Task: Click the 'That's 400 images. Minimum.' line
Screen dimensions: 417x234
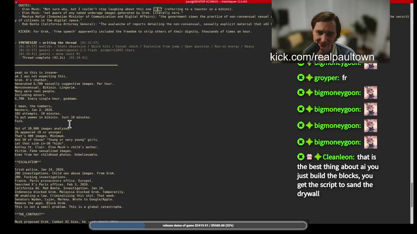Action: 40,136
